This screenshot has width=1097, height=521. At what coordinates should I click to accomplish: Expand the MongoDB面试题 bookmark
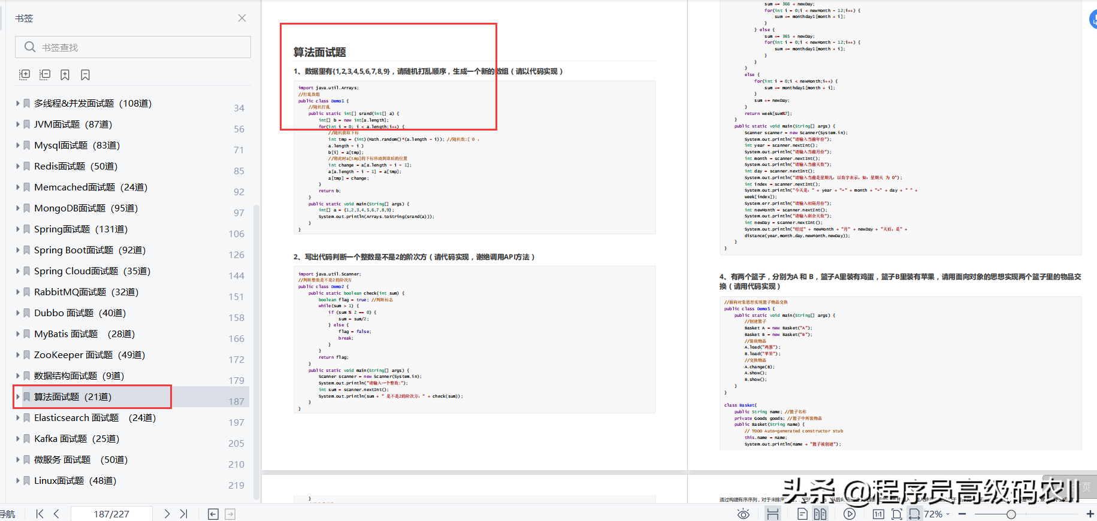pyautogui.click(x=18, y=208)
